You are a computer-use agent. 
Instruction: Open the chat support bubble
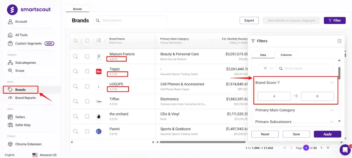[x=345, y=150]
